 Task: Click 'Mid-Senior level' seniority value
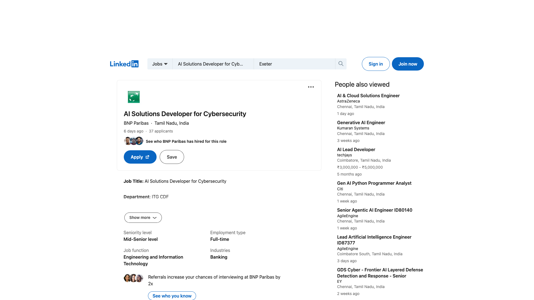tap(140, 239)
